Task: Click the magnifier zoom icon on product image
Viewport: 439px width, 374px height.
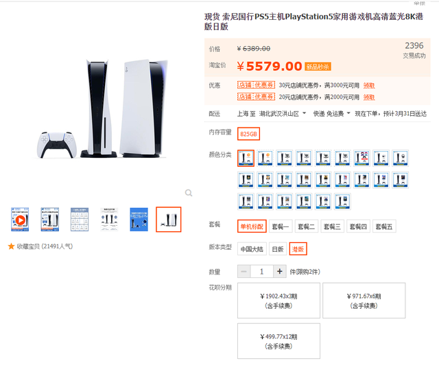Action: click(x=189, y=193)
